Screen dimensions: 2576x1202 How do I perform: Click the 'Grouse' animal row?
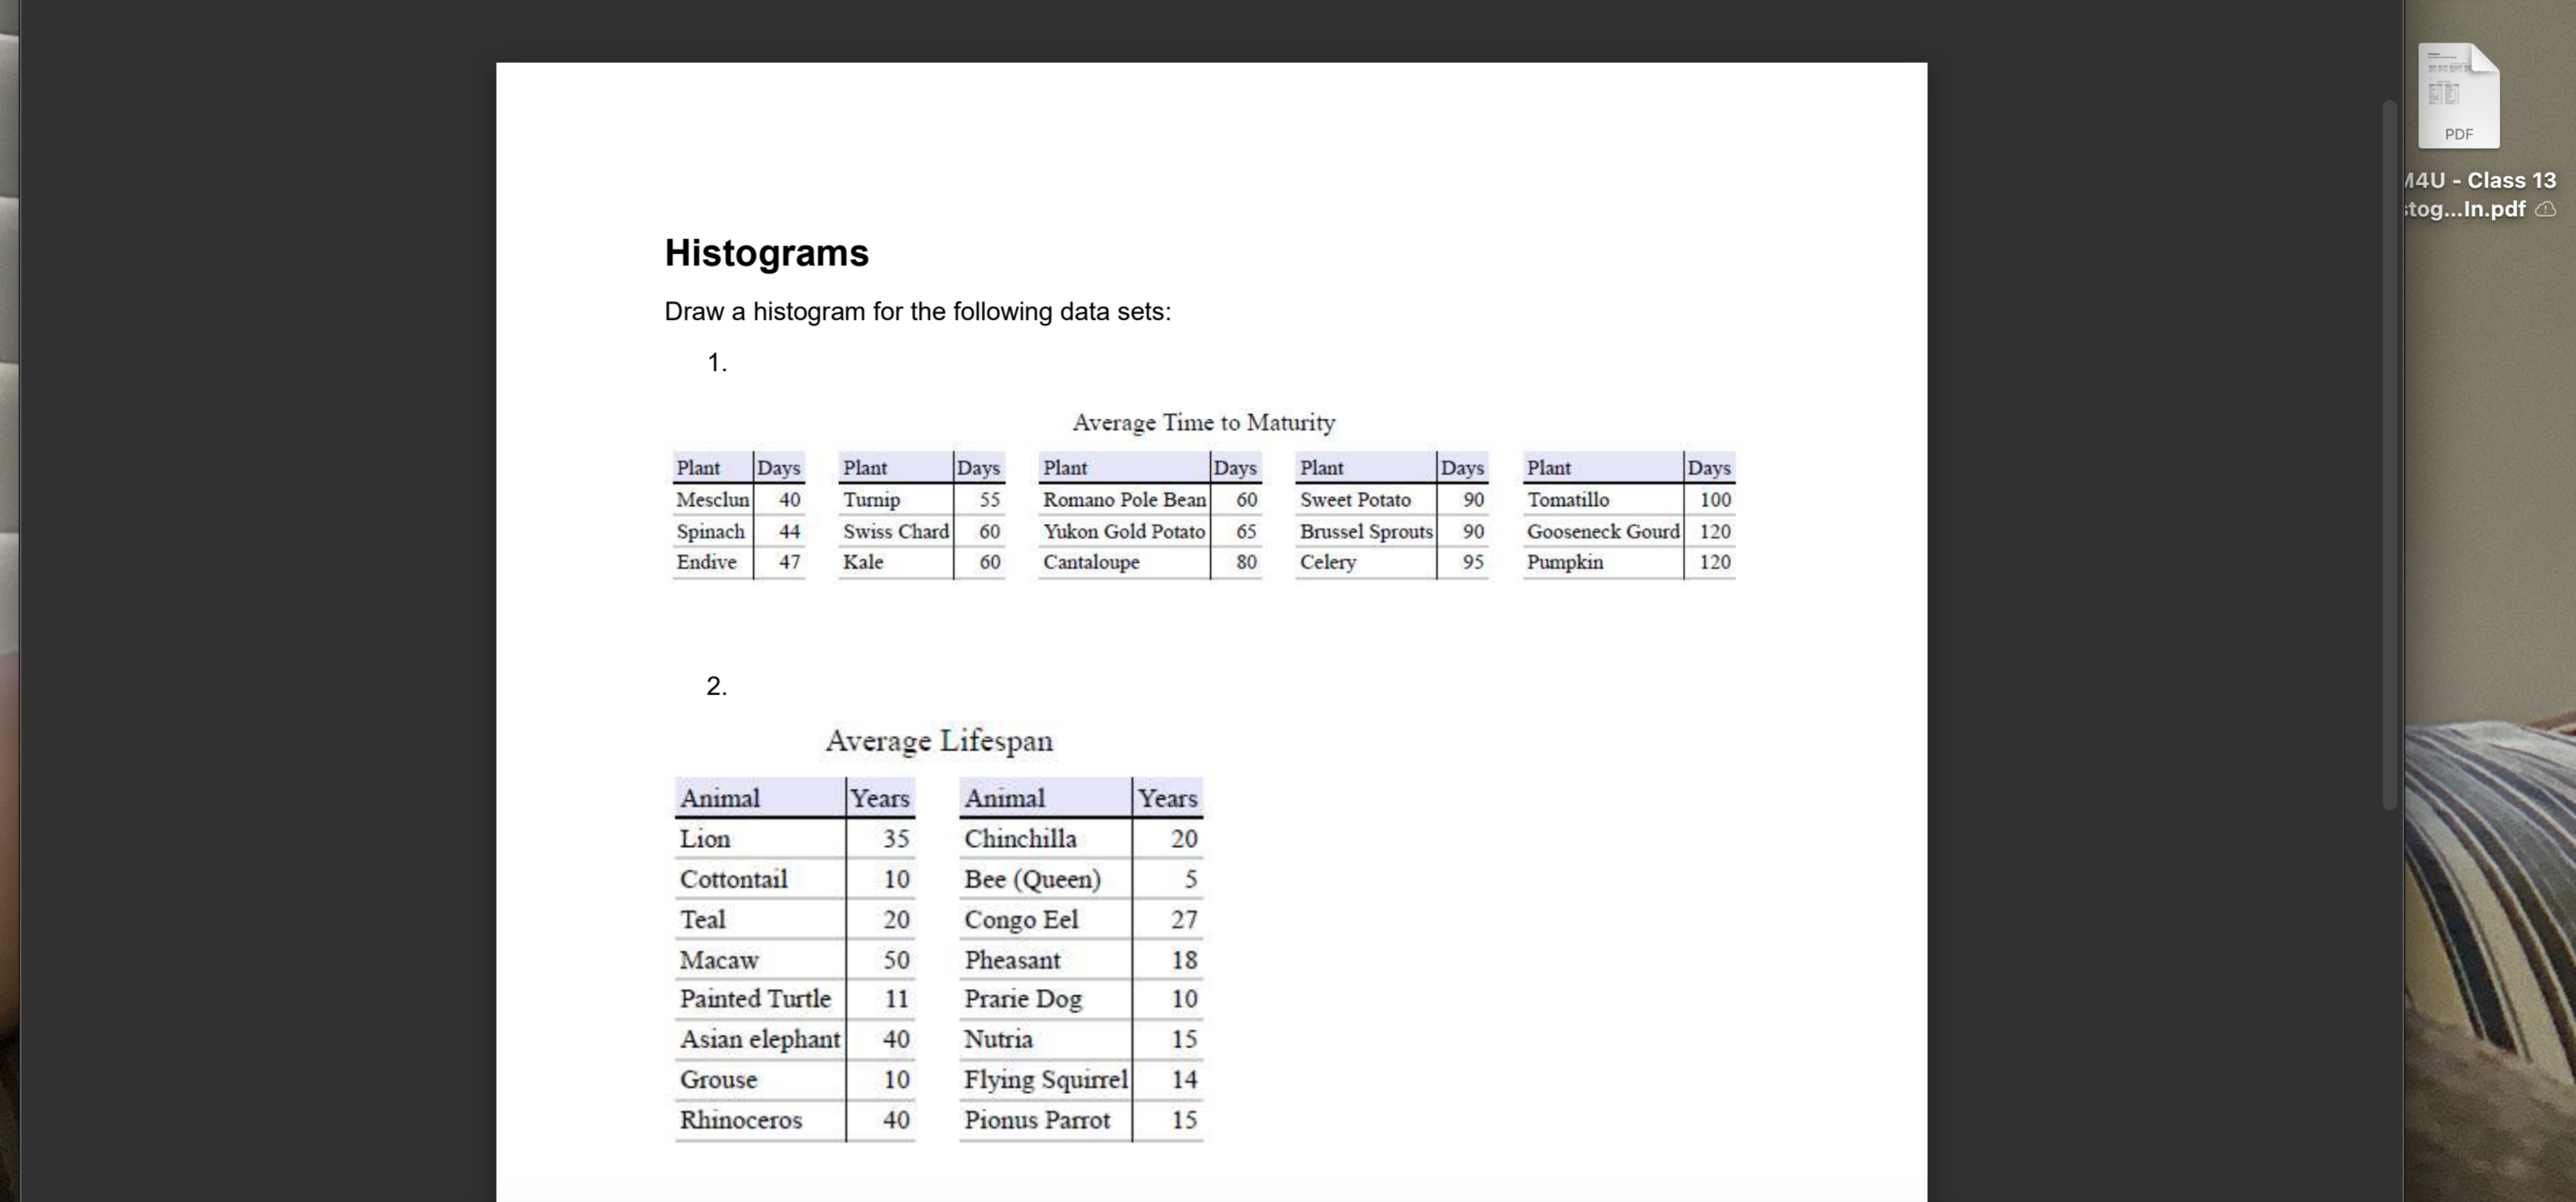(x=795, y=1080)
